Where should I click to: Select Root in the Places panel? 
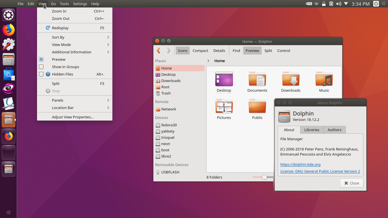pyautogui.click(x=180, y=87)
